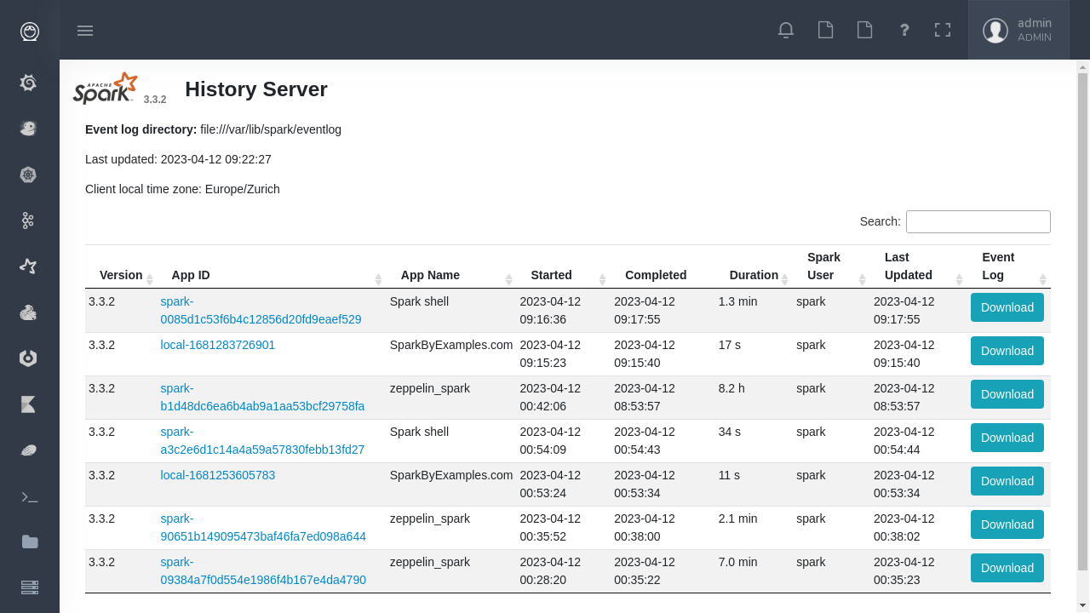
Task: Open the K-shaped logo sidebar icon
Action: (28, 404)
